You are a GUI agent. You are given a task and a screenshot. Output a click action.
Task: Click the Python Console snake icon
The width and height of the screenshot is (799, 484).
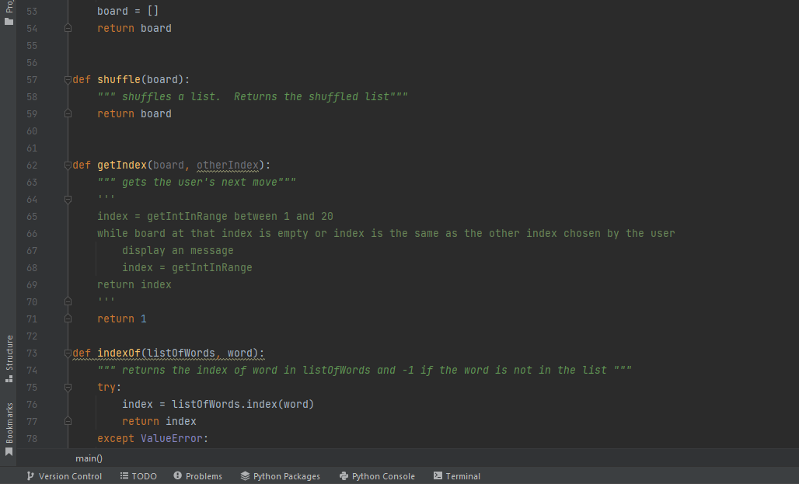tap(344, 476)
